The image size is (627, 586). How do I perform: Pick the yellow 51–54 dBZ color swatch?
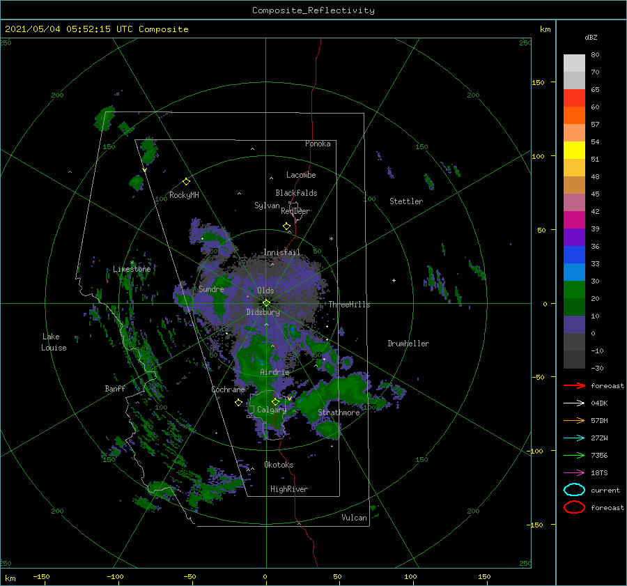tap(574, 151)
